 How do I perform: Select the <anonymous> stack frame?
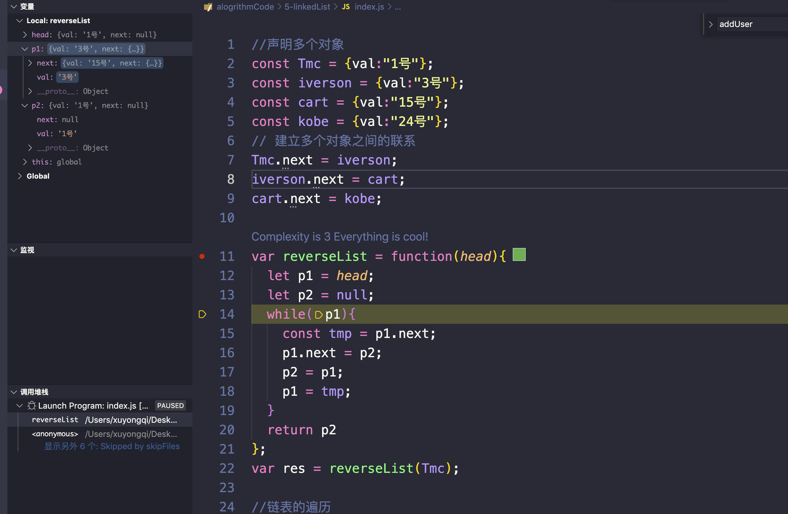coord(100,434)
